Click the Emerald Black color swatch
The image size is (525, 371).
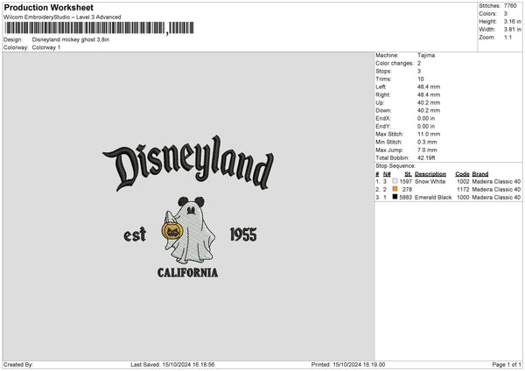(x=395, y=197)
